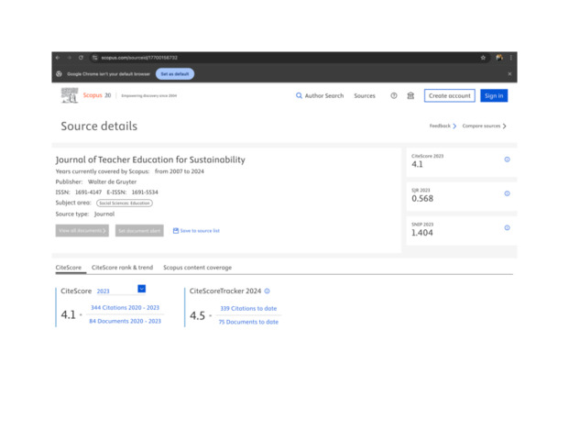Go back with the browser back arrow
Screen dimensions: 569x440
click(58, 58)
